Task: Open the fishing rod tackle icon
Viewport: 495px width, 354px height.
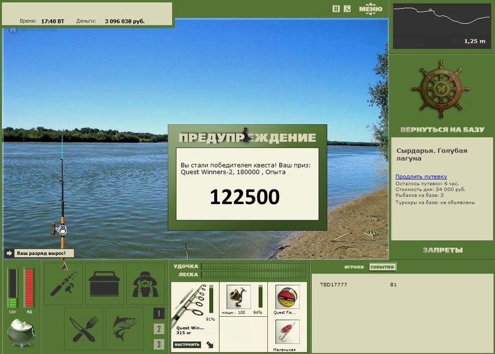Action: [64, 283]
